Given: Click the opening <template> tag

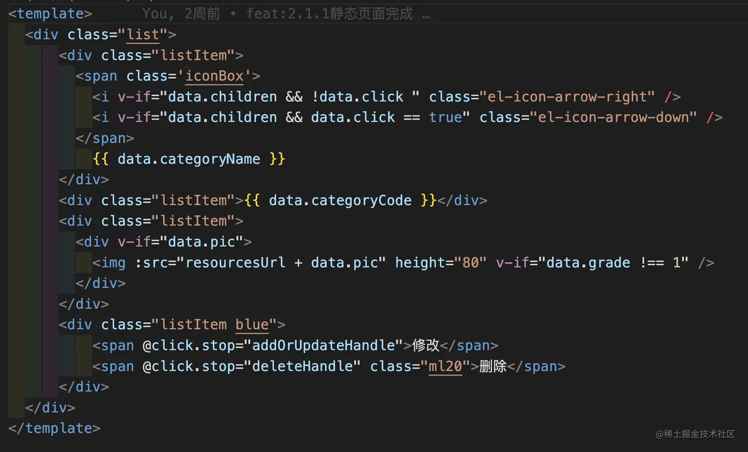Looking at the screenshot, I should 50,13.
